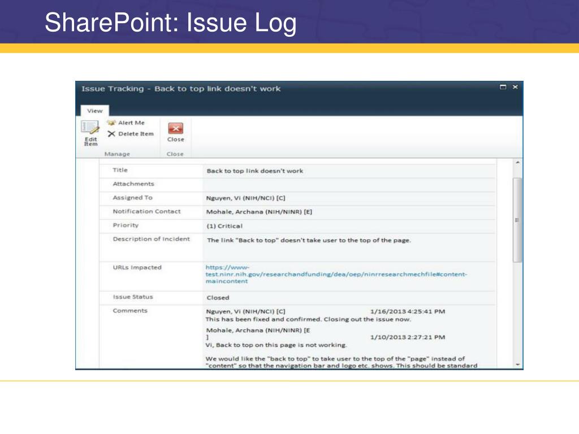Click the 'Manage' ribbon group label
The width and height of the screenshot is (579, 434).
click(x=117, y=154)
